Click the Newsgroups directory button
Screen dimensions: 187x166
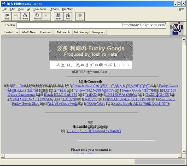click(99, 32)
